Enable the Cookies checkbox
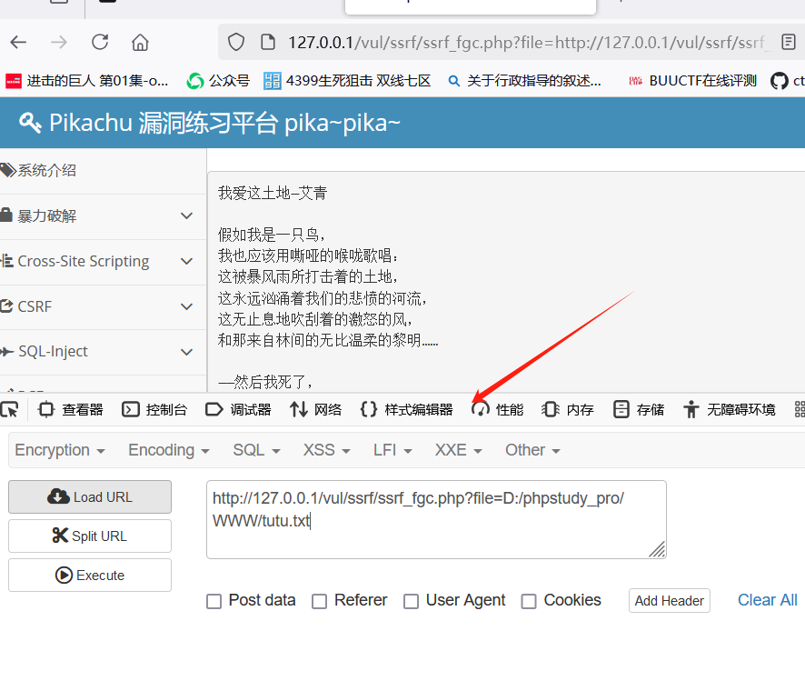Screen dimensions: 805x691 [x=529, y=601]
